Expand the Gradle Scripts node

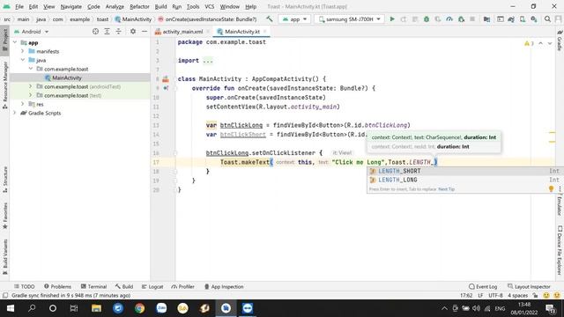(15, 113)
